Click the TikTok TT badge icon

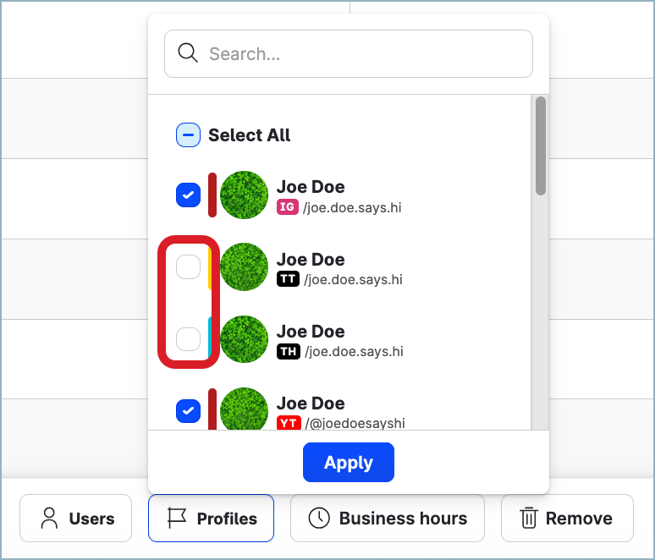pyautogui.click(x=288, y=279)
